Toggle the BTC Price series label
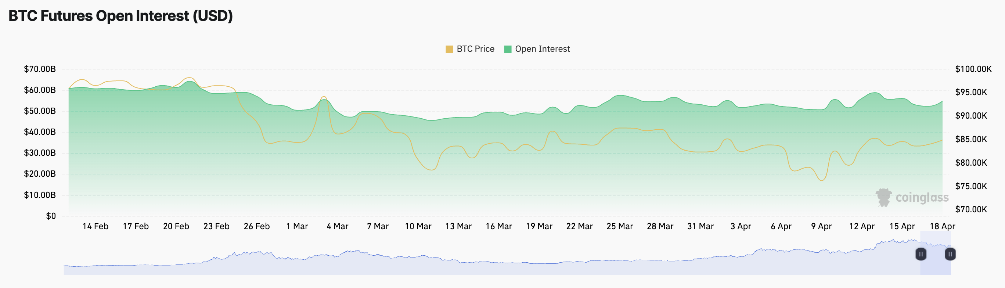Screen dimensions: 1005x288 [x=475, y=49]
